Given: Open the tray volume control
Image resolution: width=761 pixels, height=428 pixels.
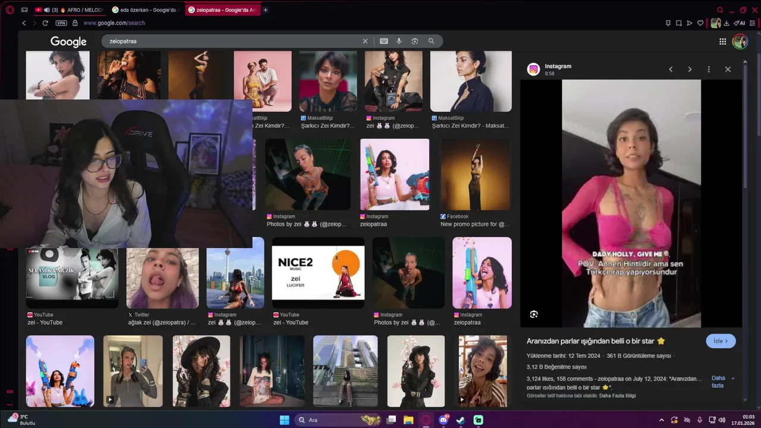Looking at the screenshot, I should tap(722, 420).
